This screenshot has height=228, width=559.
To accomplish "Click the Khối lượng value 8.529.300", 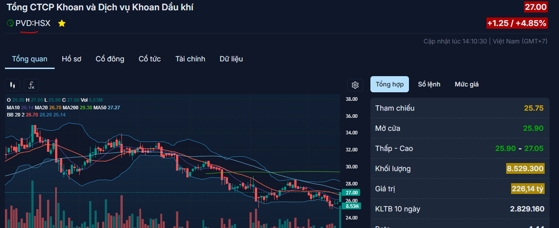I will click(x=525, y=169).
